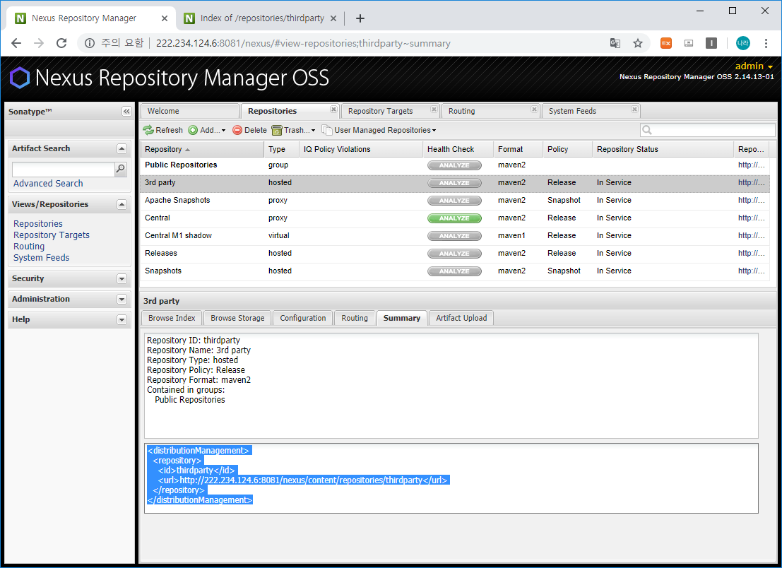This screenshot has width=782, height=568.
Task: Open User Managed Repositories dropdown
Action: (x=379, y=130)
